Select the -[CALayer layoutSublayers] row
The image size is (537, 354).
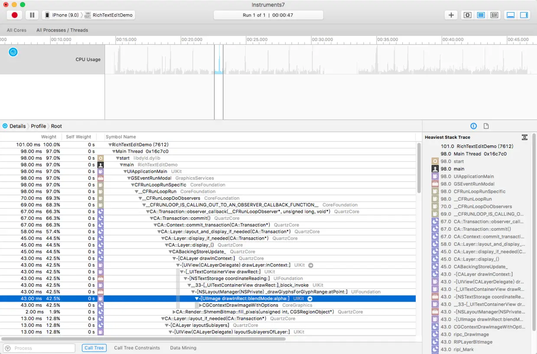[208, 325]
